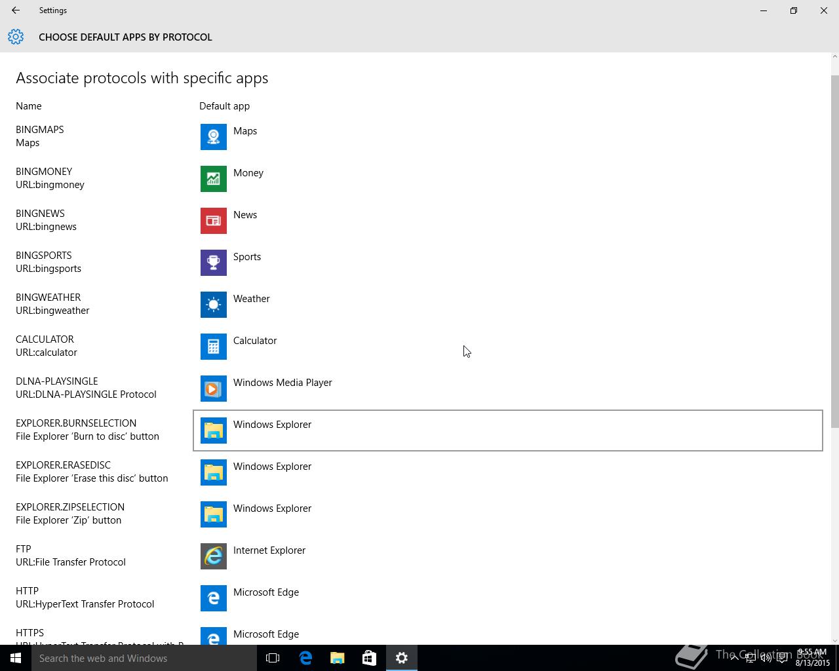Click the CHOOSE DEFAULT APPS BY PROTOCOL title

tap(125, 37)
